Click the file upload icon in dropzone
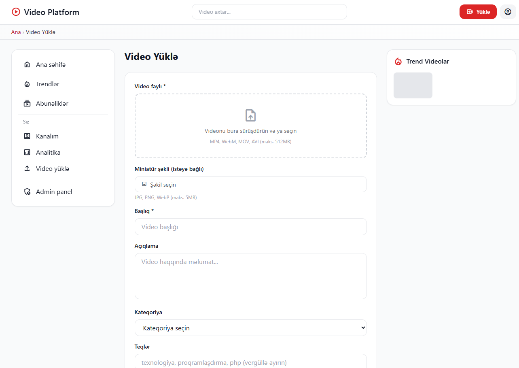This screenshot has height=368, width=519. 250,115
